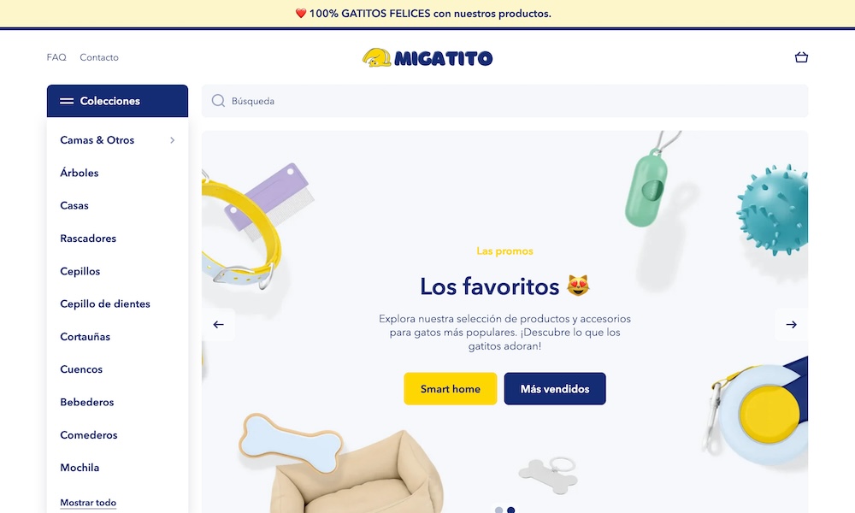
Task: Open the Rascadores collection
Action: (88, 239)
